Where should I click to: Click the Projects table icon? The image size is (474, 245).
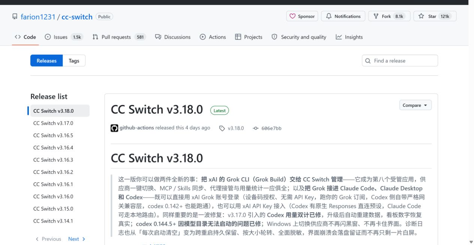point(238,37)
